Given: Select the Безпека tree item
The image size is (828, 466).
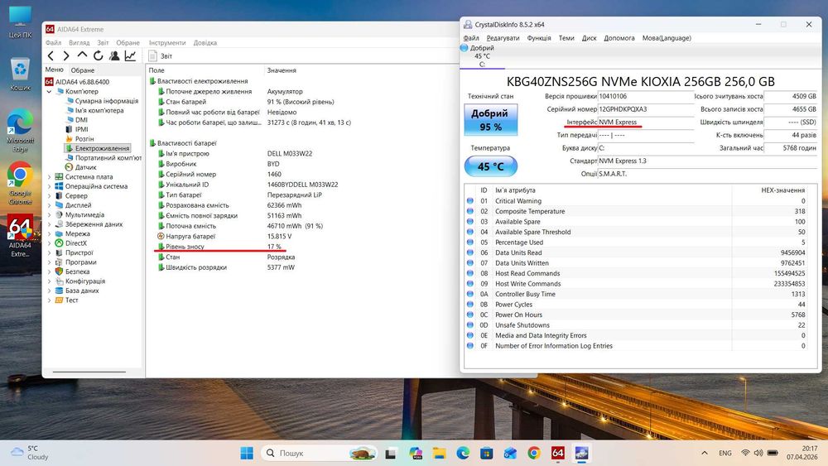Looking at the screenshot, I should click(x=77, y=271).
